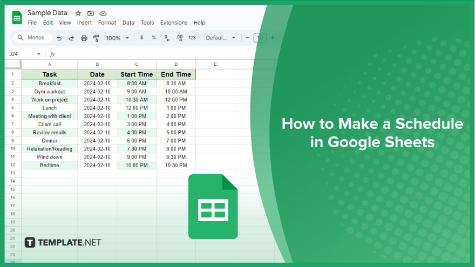The width and height of the screenshot is (475, 267).
Task: Select the Relaxation/Reading cell
Action: pyautogui.click(x=49, y=149)
